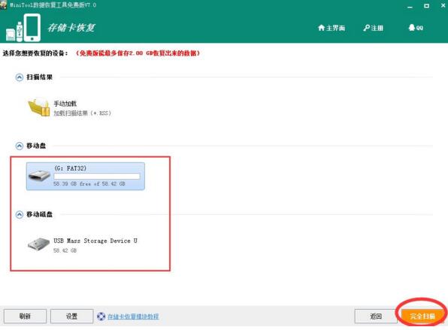
Task: Open 设置 settings button
Action: click(x=71, y=316)
